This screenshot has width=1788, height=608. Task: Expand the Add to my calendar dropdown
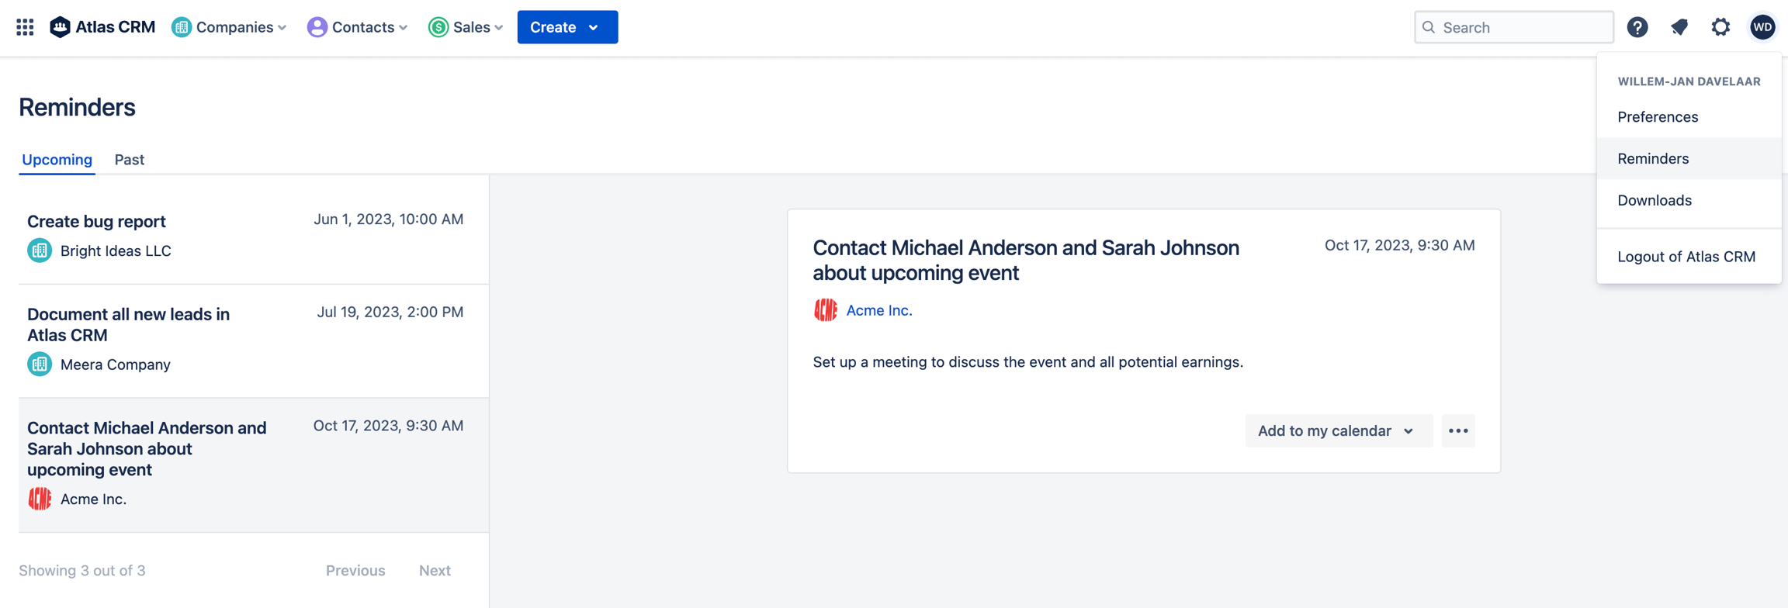[1338, 430]
